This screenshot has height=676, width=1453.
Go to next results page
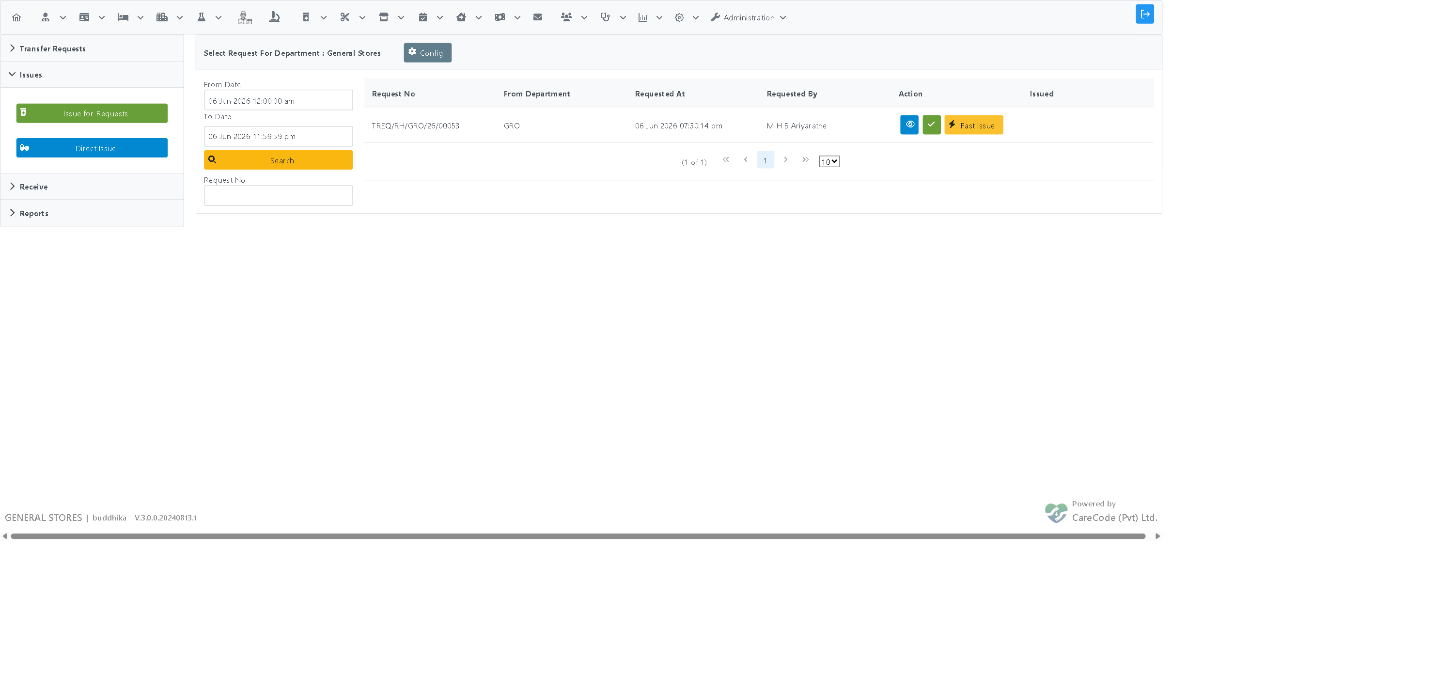pos(786,160)
